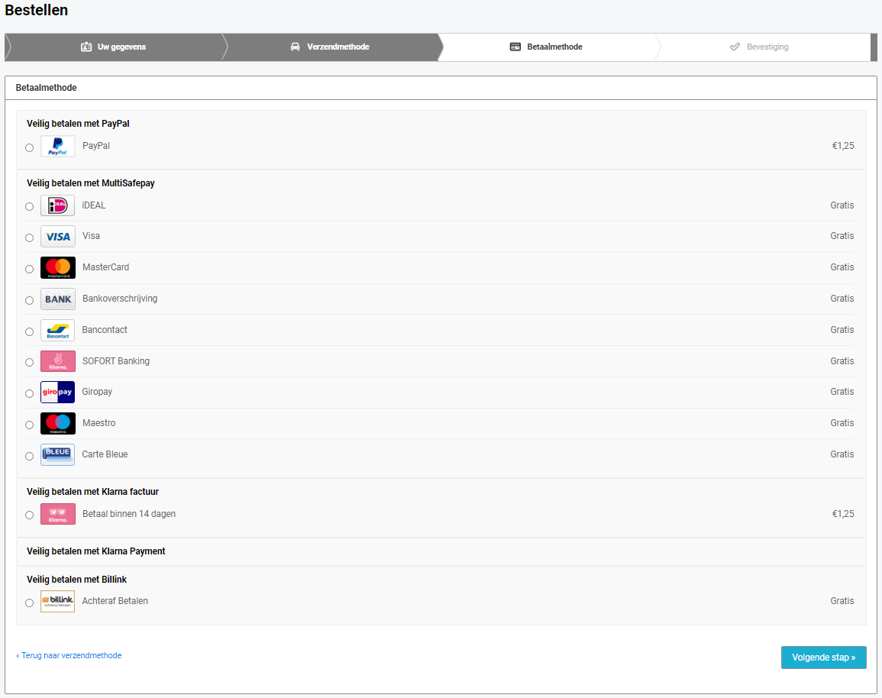This screenshot has height=698, width=882.
Task: Click the Bancontact logo icon
Action: (58, 331)
